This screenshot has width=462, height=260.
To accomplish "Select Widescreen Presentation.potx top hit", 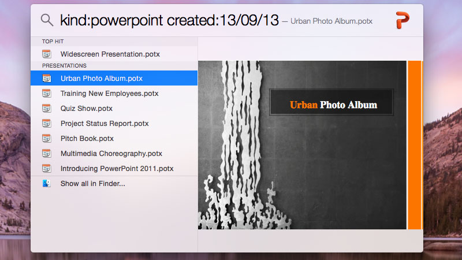I will 110,54.
